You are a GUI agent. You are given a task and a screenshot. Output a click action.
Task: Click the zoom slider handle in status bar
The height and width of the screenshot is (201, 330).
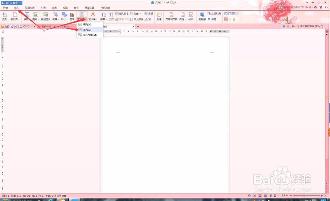[304, 196]
